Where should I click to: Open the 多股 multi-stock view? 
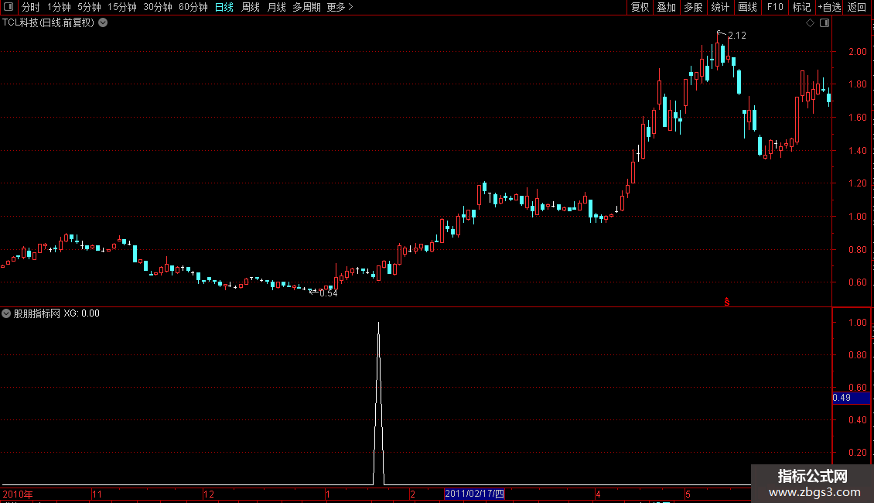click(693, 7)
